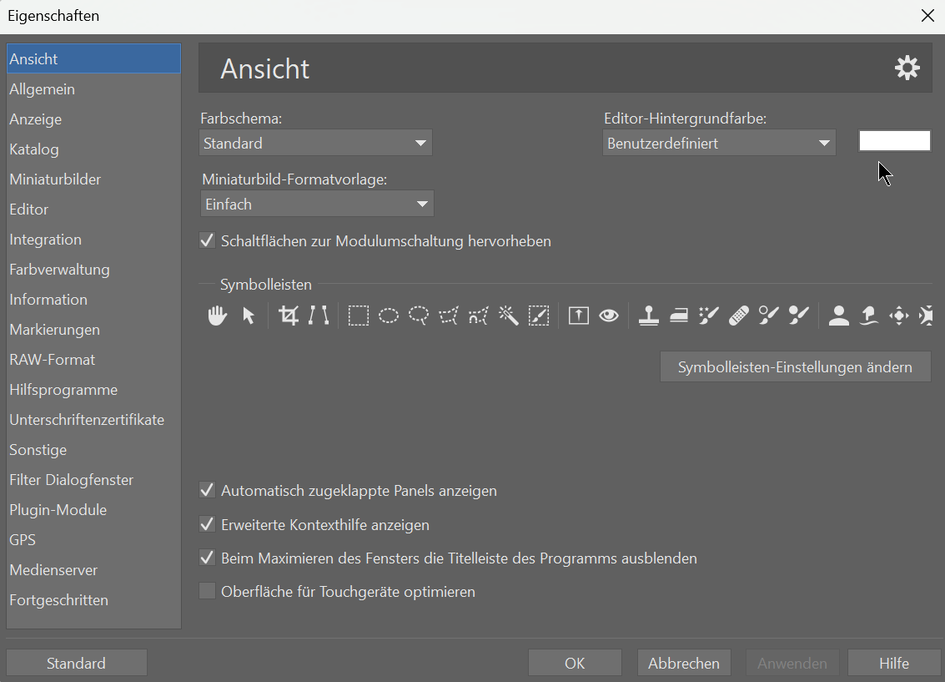
Task: Pick the elliptical selection tool icon
Action: click(x=388, y=316)
